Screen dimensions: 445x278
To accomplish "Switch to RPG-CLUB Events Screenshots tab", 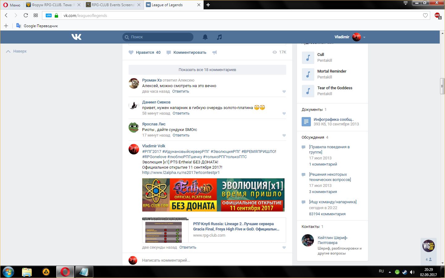I will (113, 5).
